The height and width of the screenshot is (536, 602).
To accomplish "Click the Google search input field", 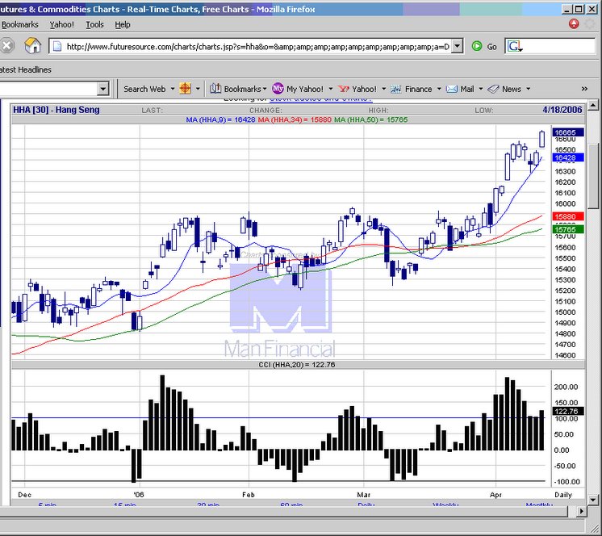I will (x=559, y=47).
